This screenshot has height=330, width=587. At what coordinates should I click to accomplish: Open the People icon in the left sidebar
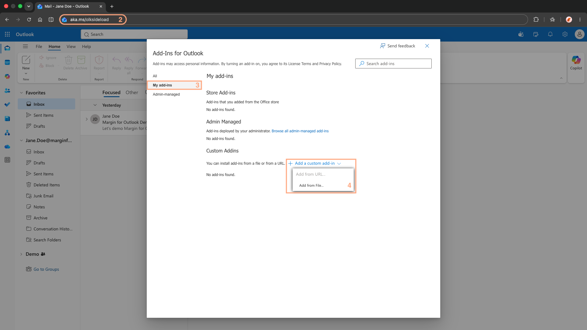point(7,90)
